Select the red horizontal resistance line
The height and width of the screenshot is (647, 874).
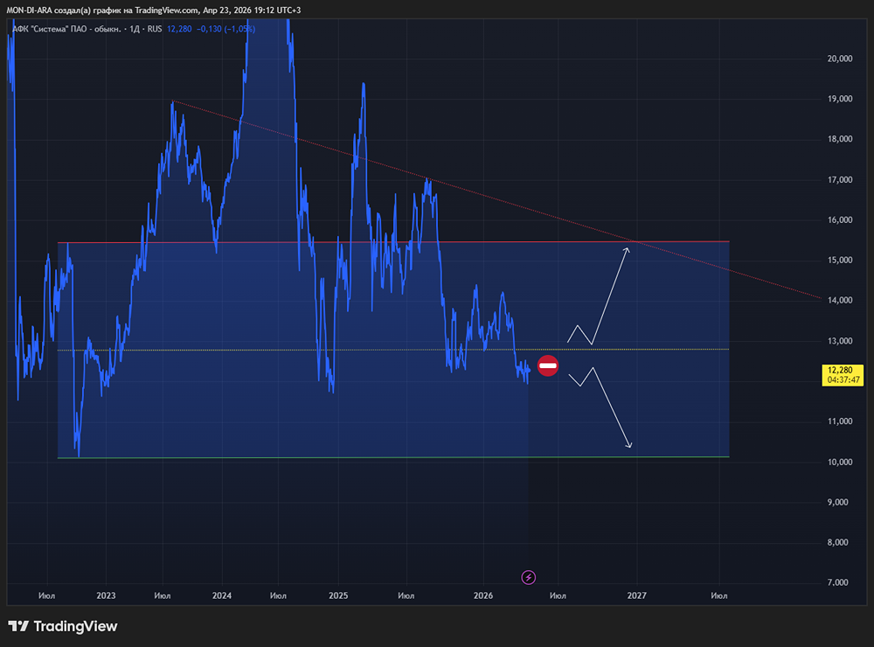(393, 242)
